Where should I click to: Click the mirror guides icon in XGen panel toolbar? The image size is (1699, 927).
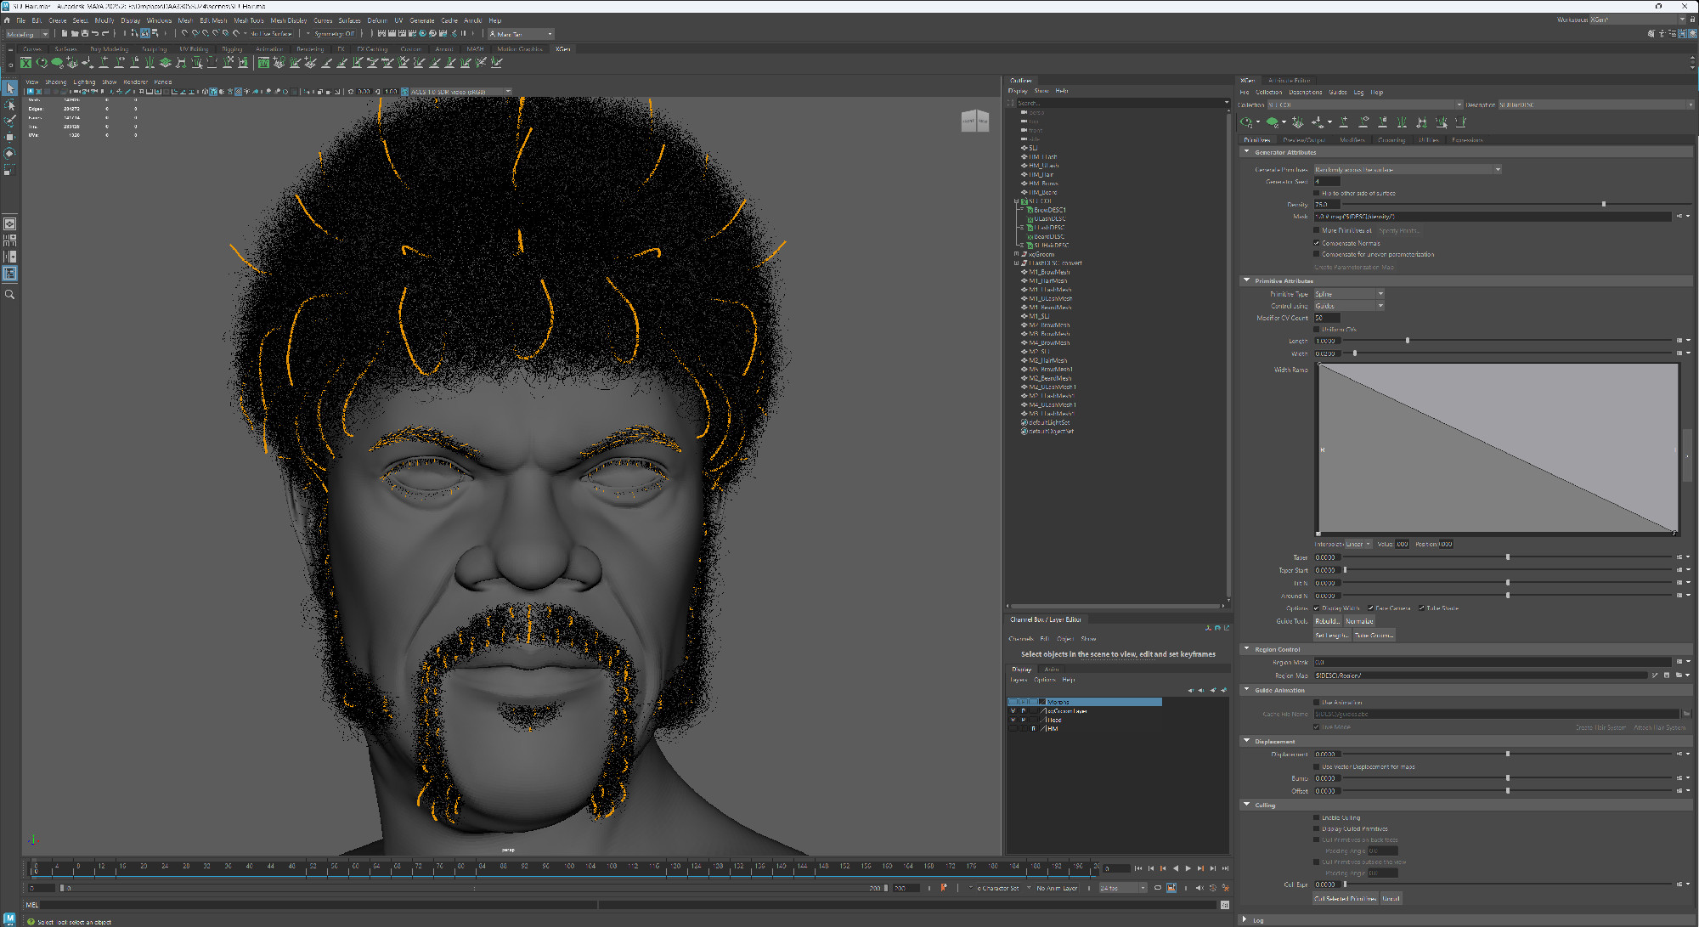click(1402, 122)
